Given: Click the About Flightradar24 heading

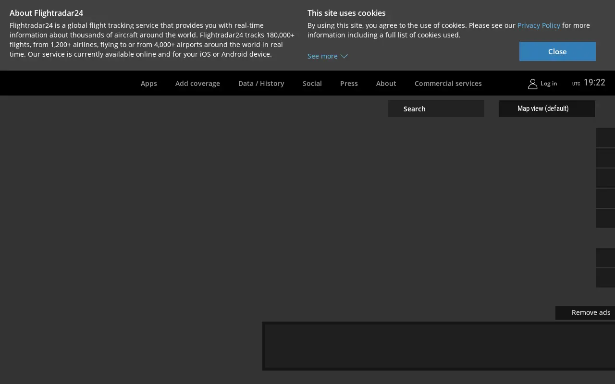Looking at the screenshot, I should point(46,13).
